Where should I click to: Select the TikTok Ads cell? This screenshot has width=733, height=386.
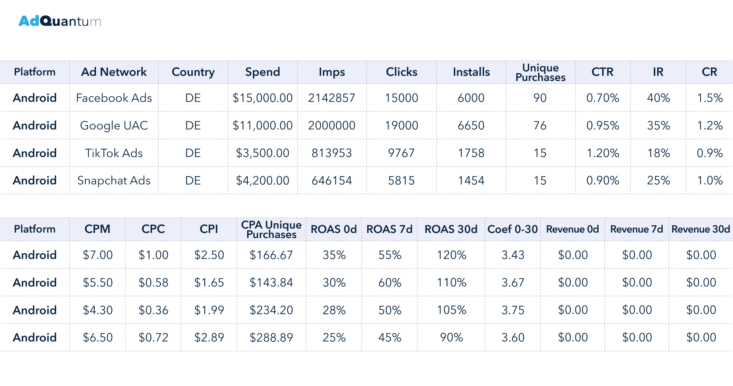[x=114, y=153]
